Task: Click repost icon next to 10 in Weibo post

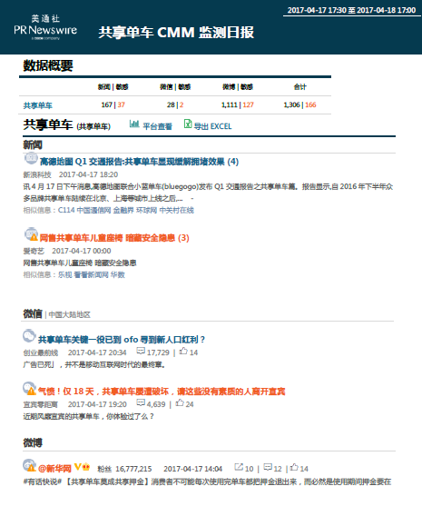Action: pyautogui.click(x=239, y=467)
